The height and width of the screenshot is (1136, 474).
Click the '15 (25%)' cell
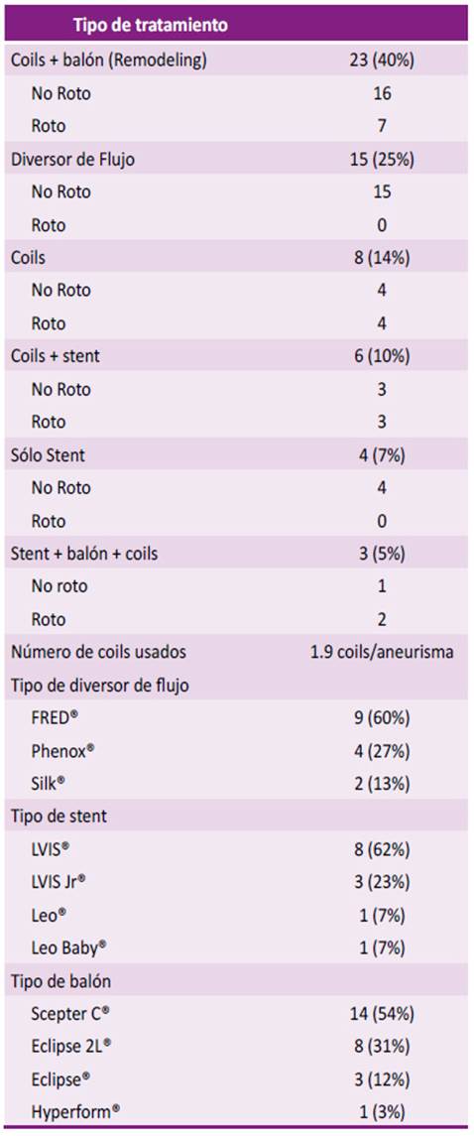(x=382, y=159)
